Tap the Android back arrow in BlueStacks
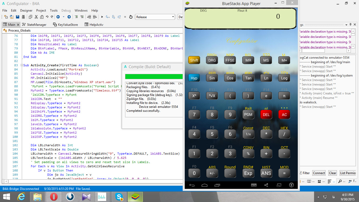Screen dimensions: 359x202 coord(192,185)
